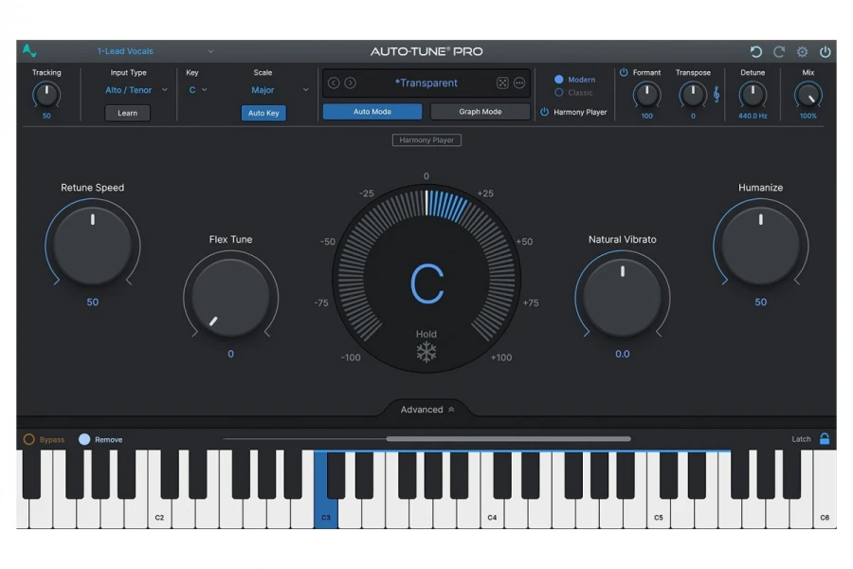This screenshot has height=569, width=853.
Task: Click the Antares logo icon
Action: click(29, 50)
